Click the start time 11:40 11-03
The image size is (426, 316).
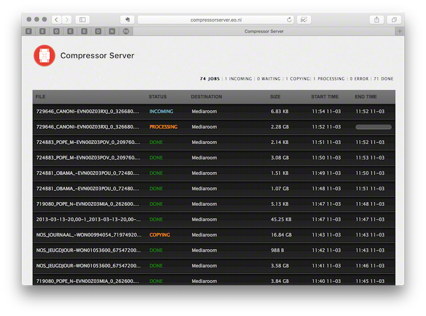point(326,281)
